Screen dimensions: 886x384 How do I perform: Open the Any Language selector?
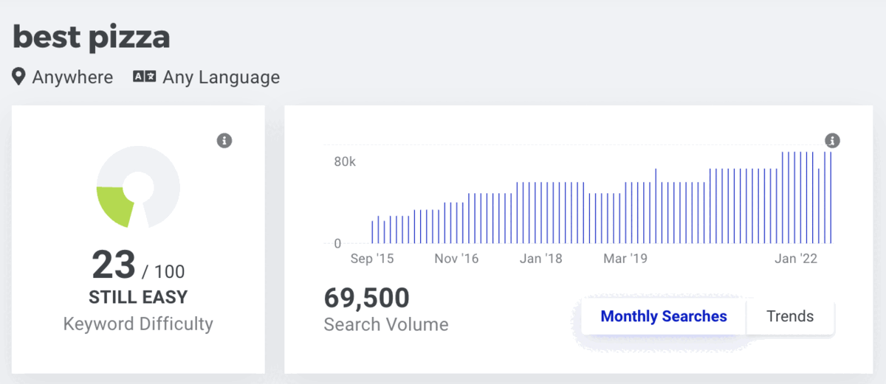(x=207, y=77)
